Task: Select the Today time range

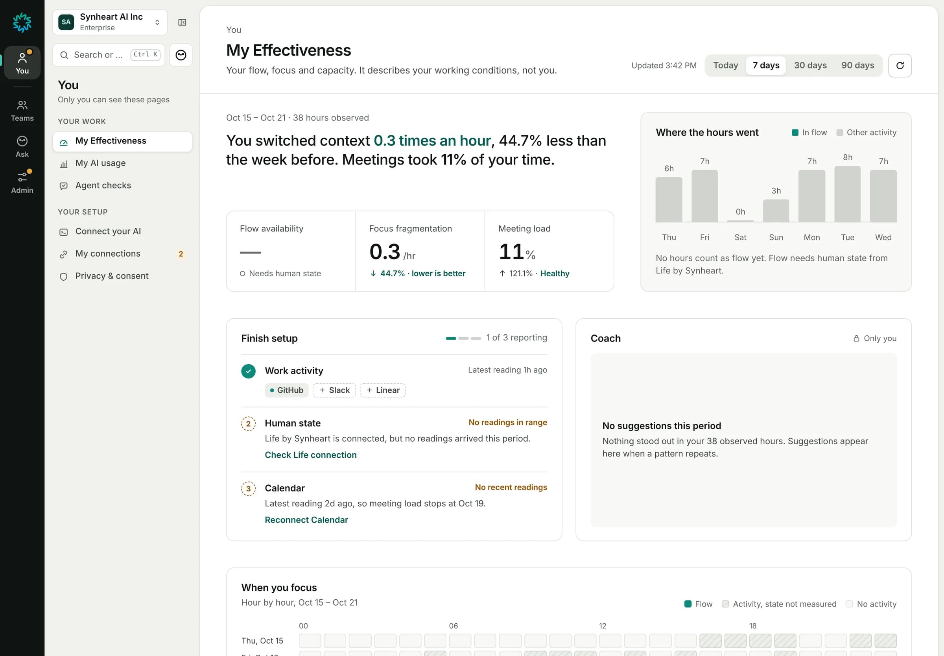Action: click(725, 65)
